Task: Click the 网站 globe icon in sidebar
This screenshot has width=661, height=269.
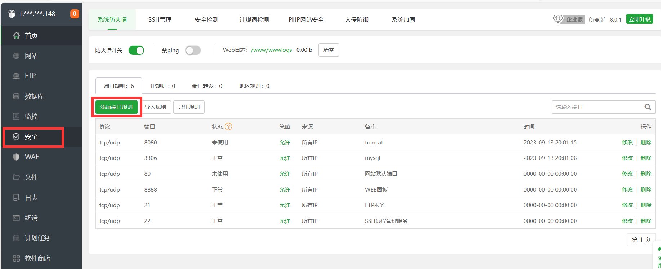Action: 16,56
